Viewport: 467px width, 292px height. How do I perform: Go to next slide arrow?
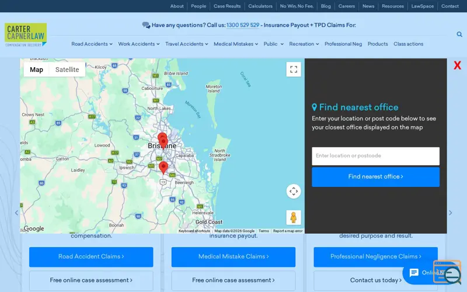tap(450, 213)
